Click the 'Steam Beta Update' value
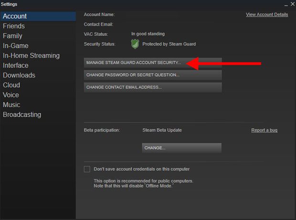Image resolution: width=296 pixels, height=220 pixels. (162, 130)
